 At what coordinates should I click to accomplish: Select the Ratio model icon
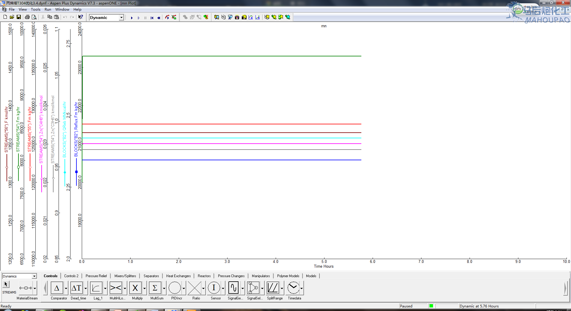pos(194,288)
